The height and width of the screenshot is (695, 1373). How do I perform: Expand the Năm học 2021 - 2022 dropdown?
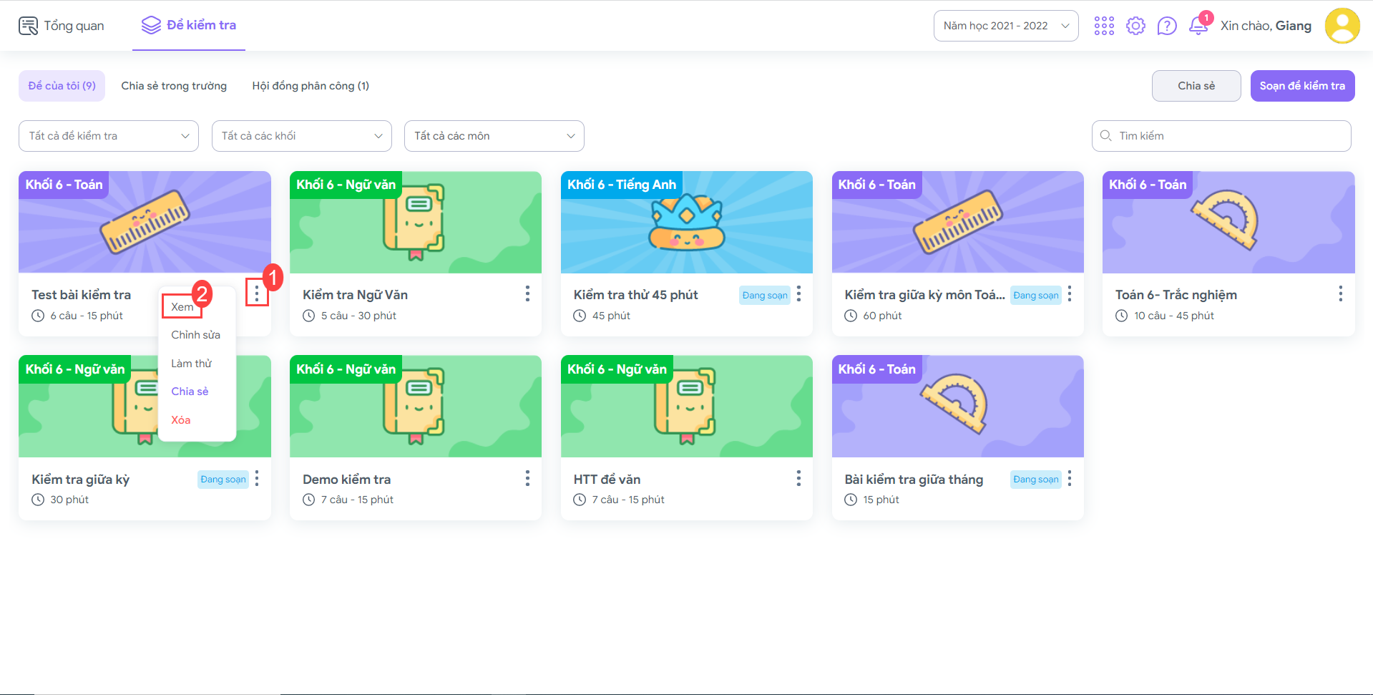(1006, 26)
